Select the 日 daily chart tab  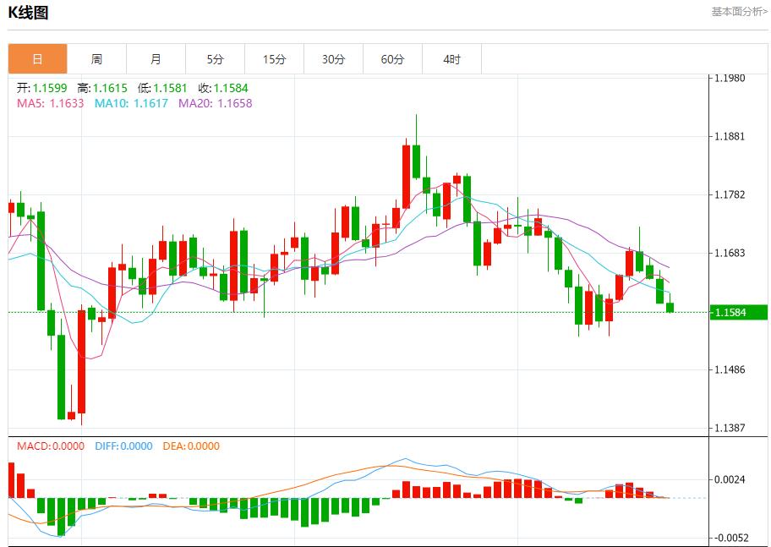37,59
